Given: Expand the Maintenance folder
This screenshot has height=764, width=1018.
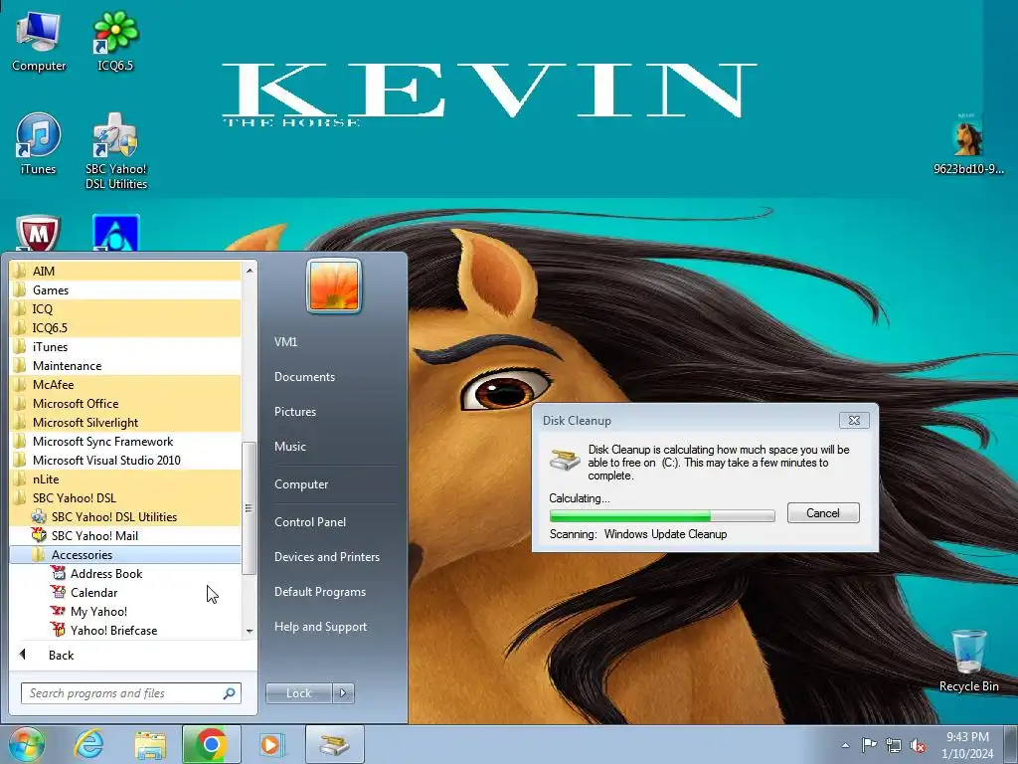Looking at the screenshot, I should pos(125,365).
